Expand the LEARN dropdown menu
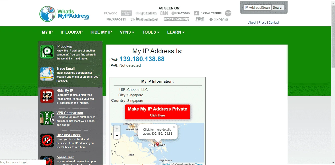 (x=176, y=32)
